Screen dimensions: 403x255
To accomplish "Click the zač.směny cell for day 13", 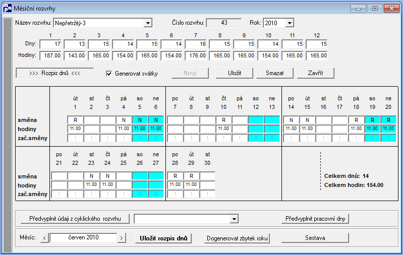I will pos(272,138).
